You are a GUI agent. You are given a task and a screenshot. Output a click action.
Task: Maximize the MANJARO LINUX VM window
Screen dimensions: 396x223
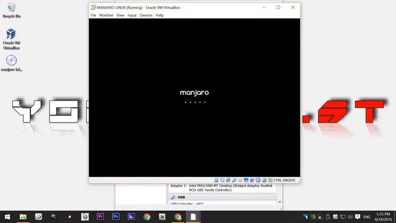[x=278, y=7]
